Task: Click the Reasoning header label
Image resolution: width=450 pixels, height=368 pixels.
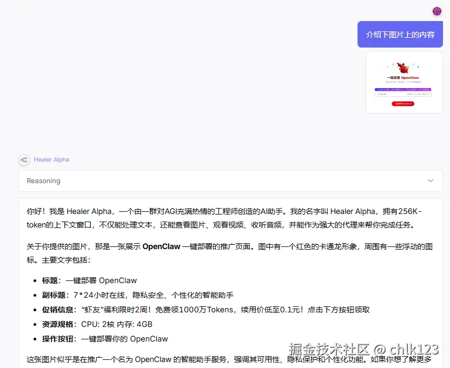Action: point(43,180)
